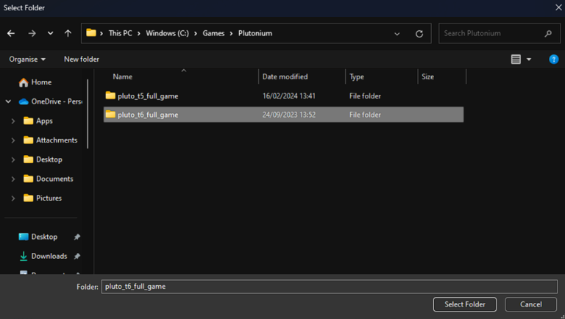Select pluto_t5_full_game folder
The image size is (565, 319).
point(283,96)
